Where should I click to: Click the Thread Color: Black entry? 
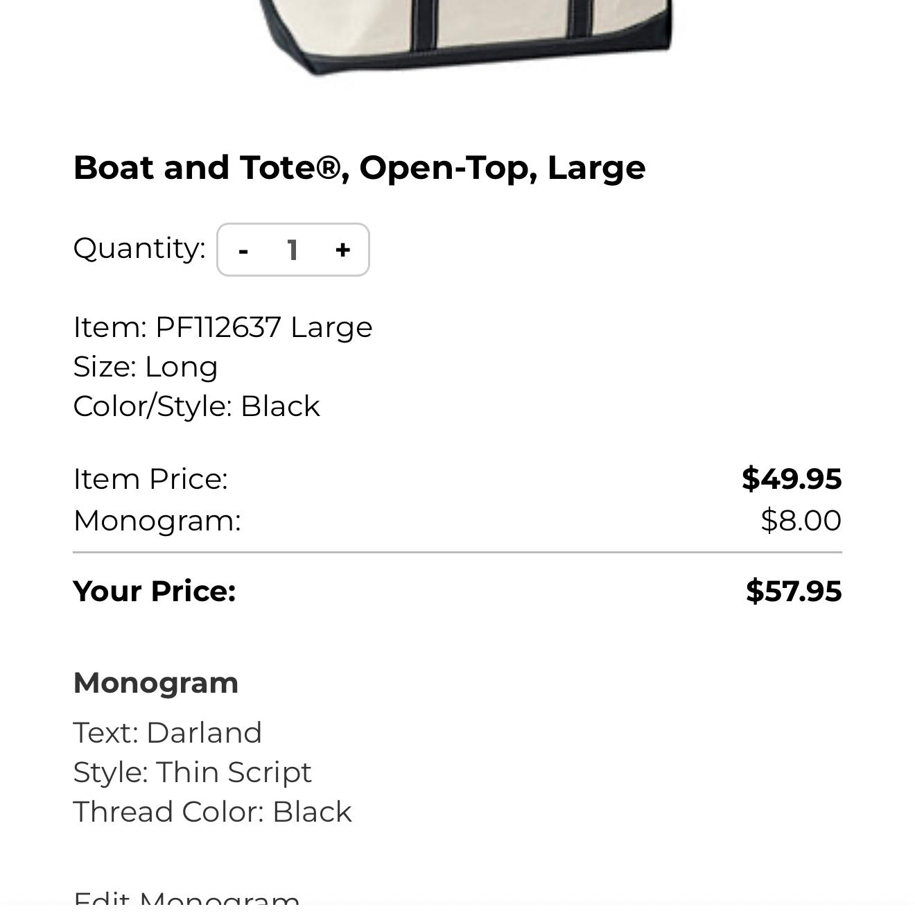click(212, 811)
